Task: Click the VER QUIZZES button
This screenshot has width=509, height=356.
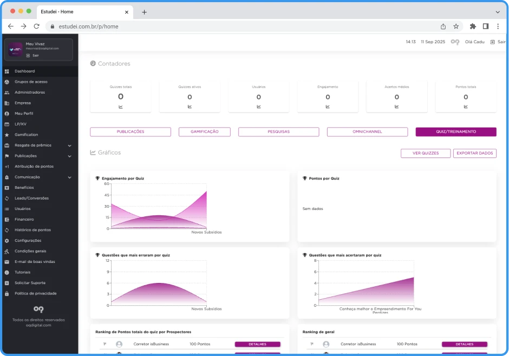Action: click(425, 154)
